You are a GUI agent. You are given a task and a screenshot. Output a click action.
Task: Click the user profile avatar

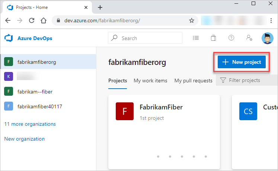coord(267,38)
